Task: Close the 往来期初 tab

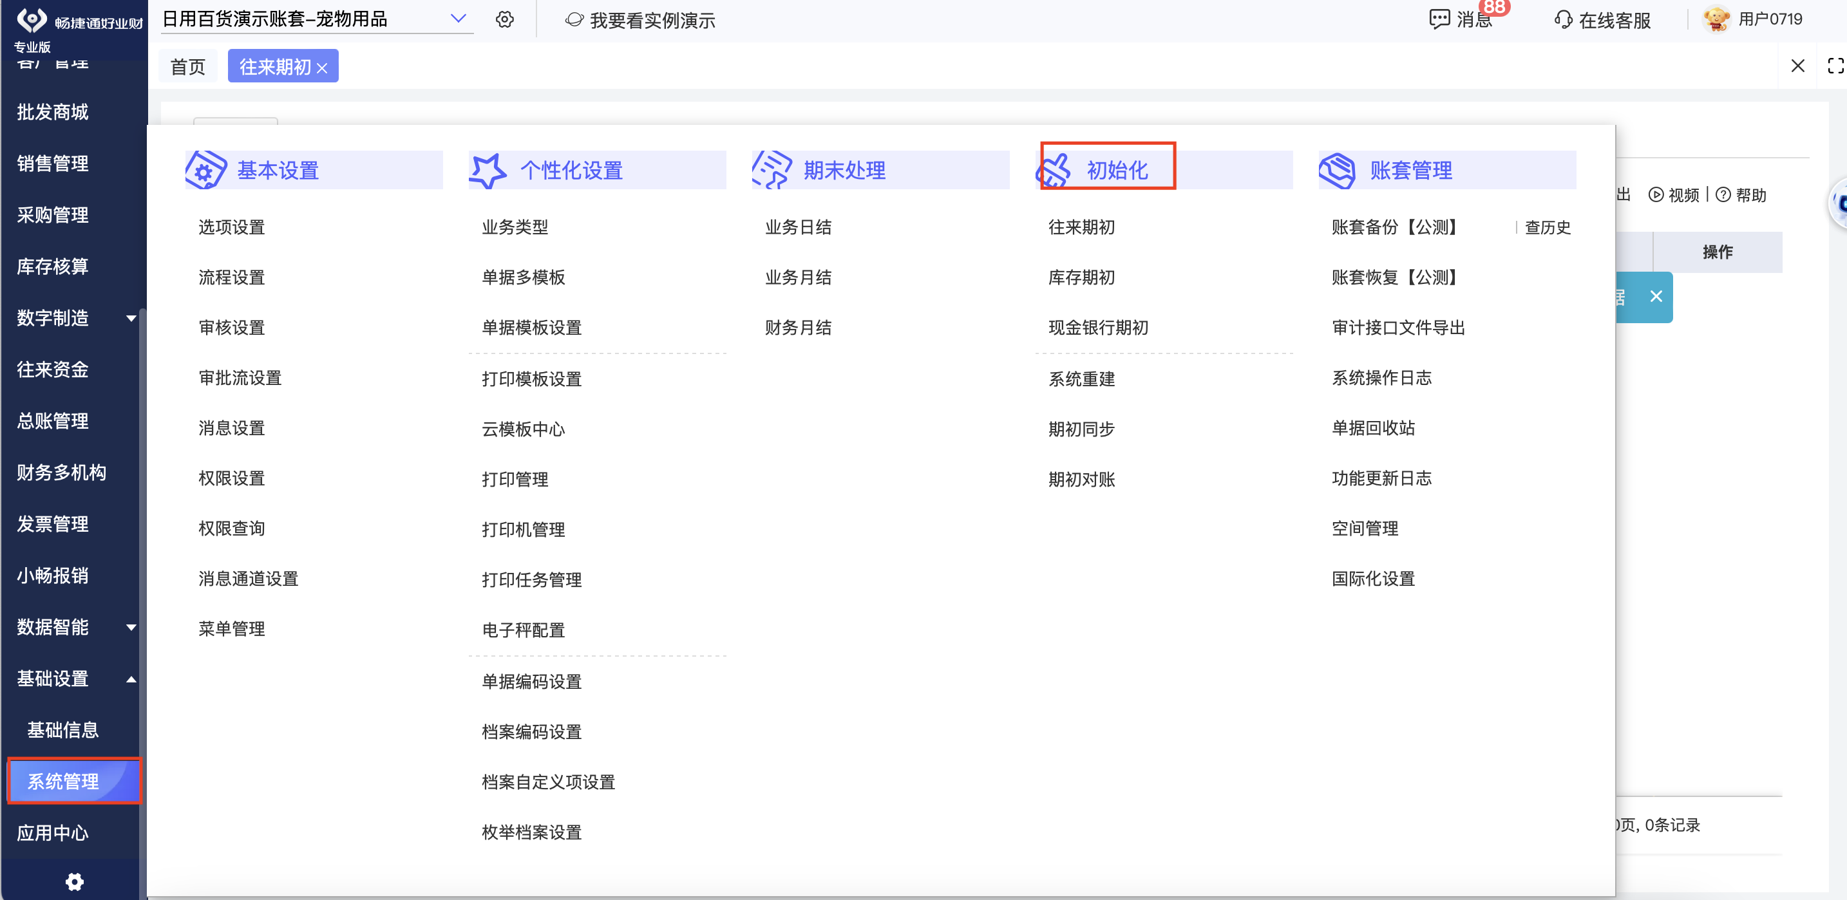Action: [x=322, y=68]
